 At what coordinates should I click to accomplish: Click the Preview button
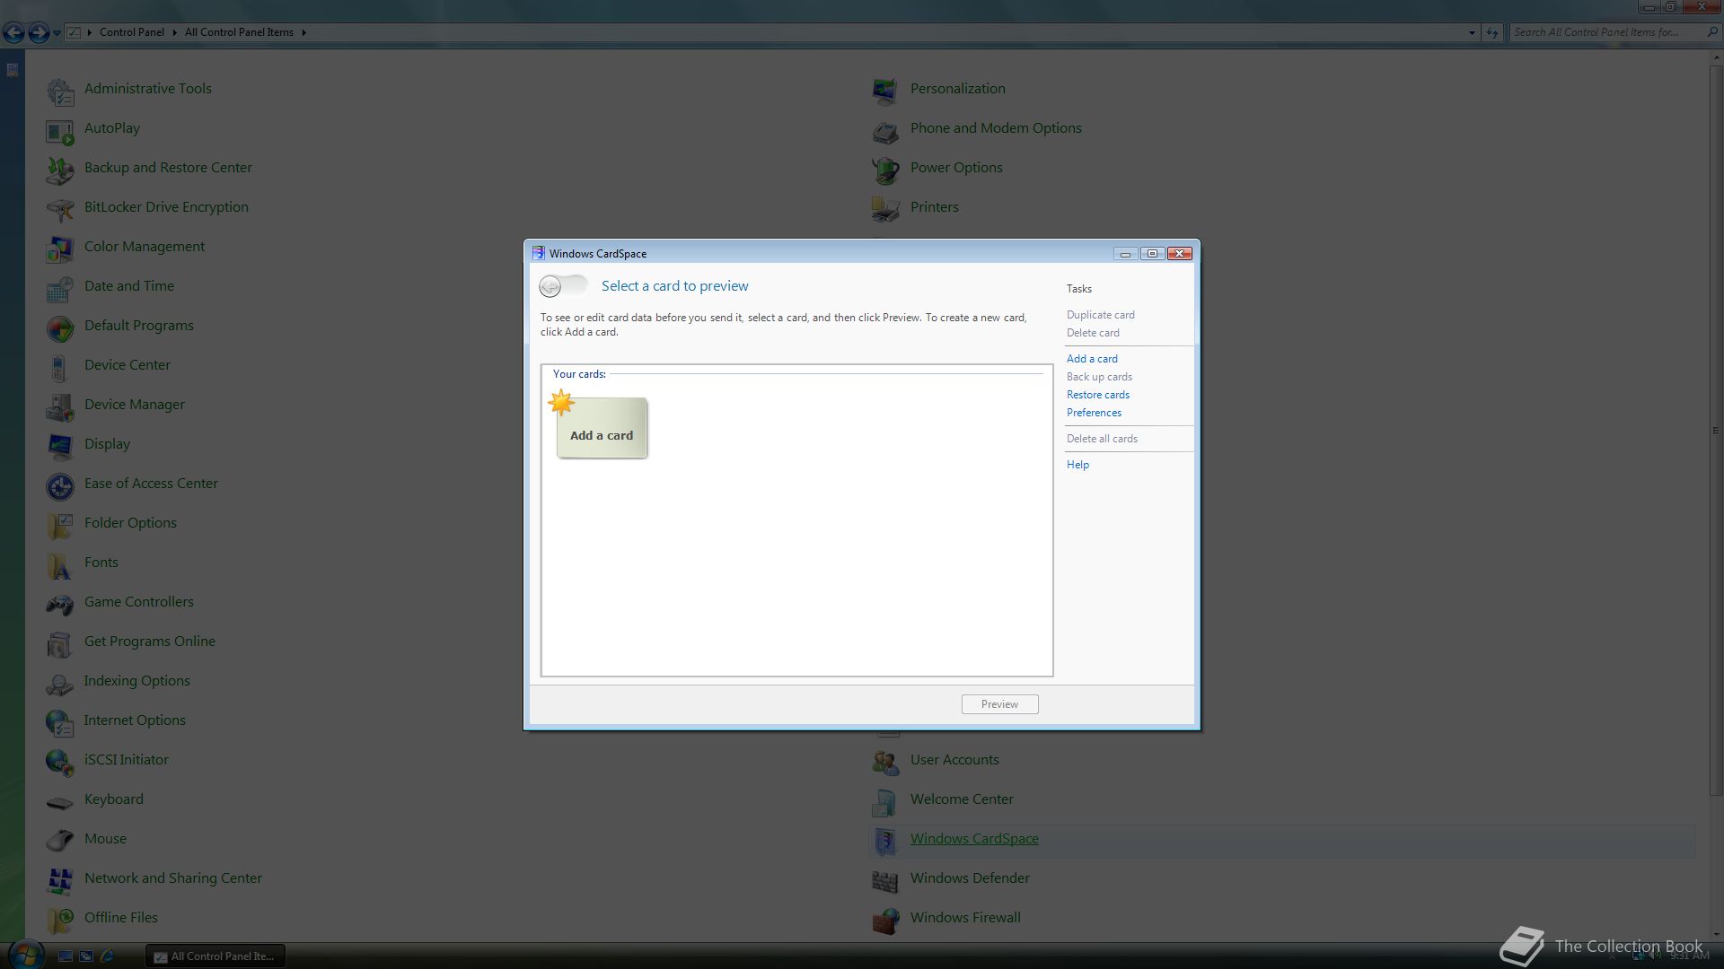999,704
